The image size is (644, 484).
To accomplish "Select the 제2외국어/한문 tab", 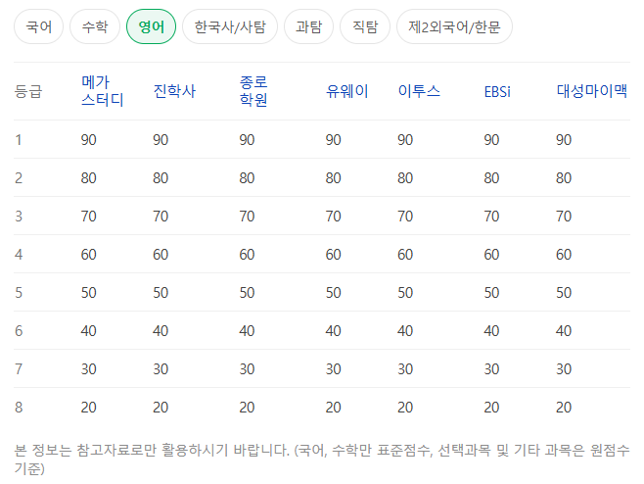I will pos(454,26).
